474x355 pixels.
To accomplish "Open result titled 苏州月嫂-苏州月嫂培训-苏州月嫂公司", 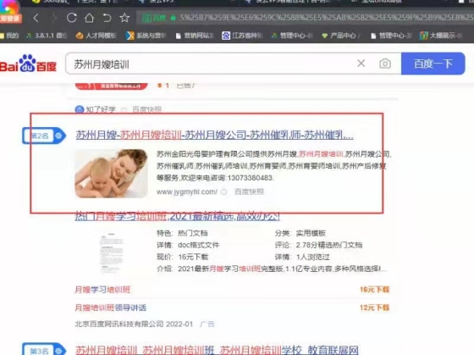I will (214, 135).
